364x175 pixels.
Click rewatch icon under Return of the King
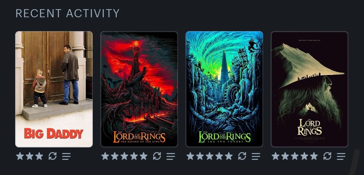157,156
